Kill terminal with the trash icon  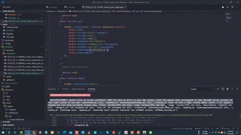click(x=227, y=89)
